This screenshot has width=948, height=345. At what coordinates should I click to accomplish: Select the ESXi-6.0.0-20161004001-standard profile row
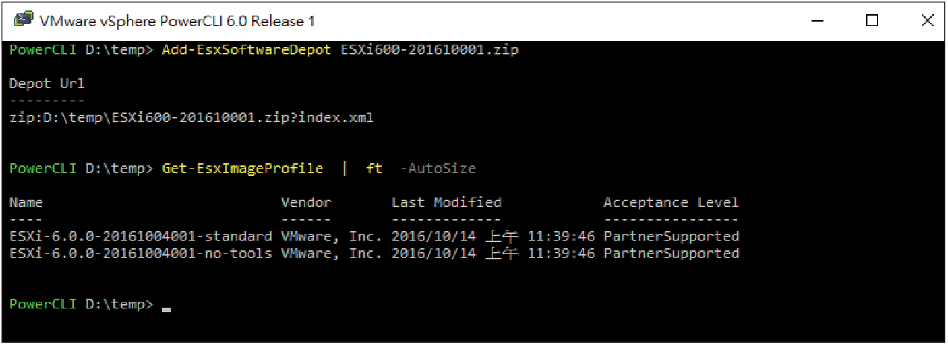click(374, 236)
